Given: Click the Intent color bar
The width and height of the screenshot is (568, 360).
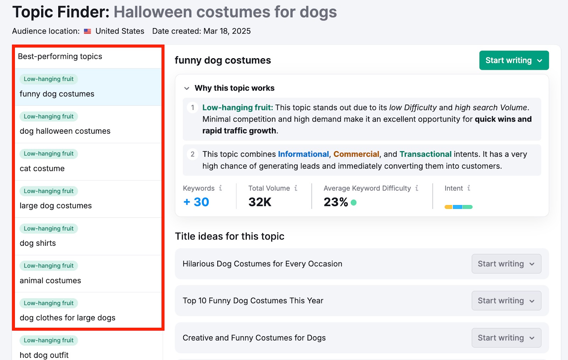Looking at the screenshot, I should pyautogui.click(x=458, y=206).
